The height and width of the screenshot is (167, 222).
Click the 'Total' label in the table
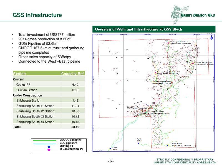[17, 127]
